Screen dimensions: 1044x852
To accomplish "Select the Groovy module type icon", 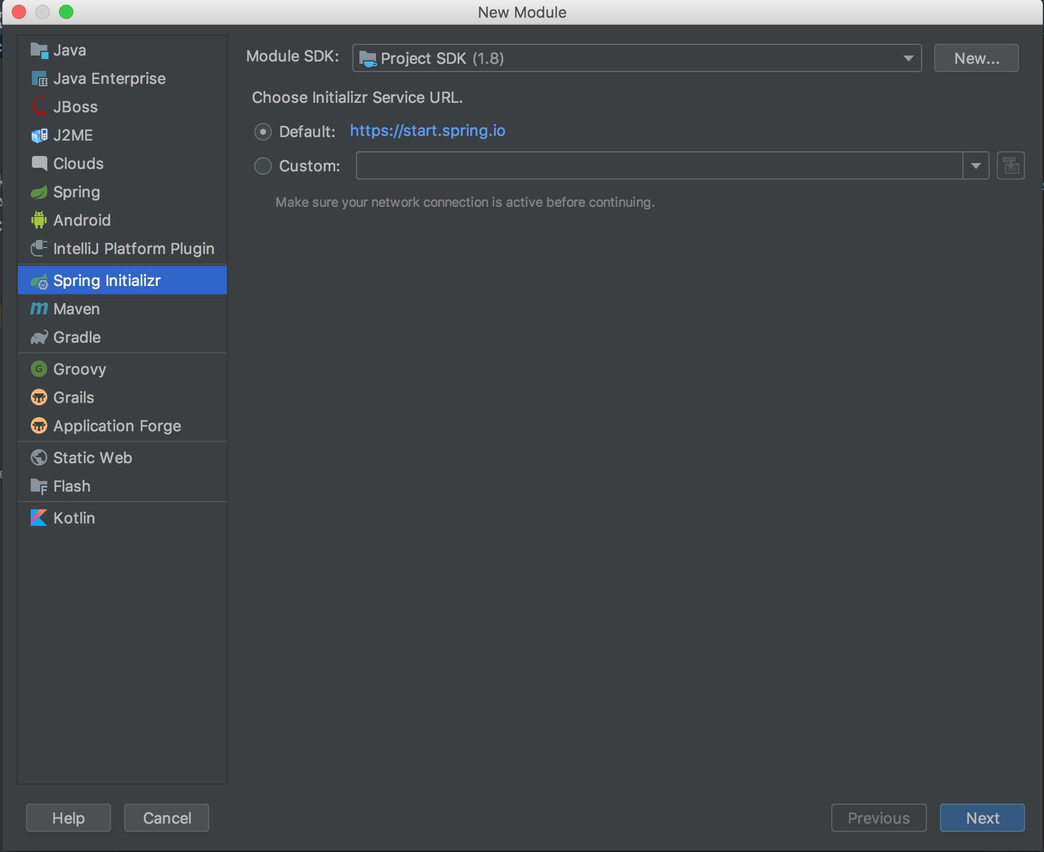I will [38, 369].
